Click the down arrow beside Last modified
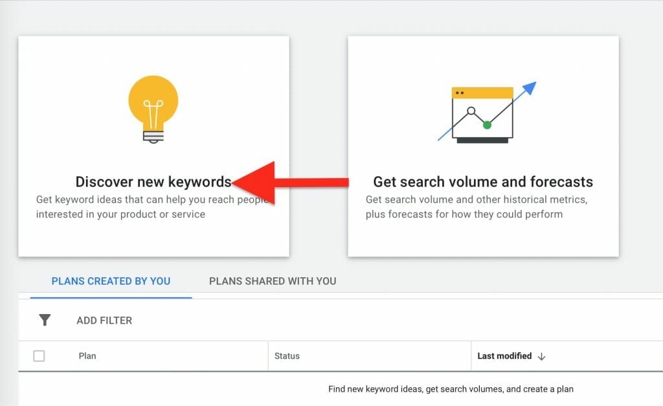This screenshot has height=406, width=663. click(542, 356)
